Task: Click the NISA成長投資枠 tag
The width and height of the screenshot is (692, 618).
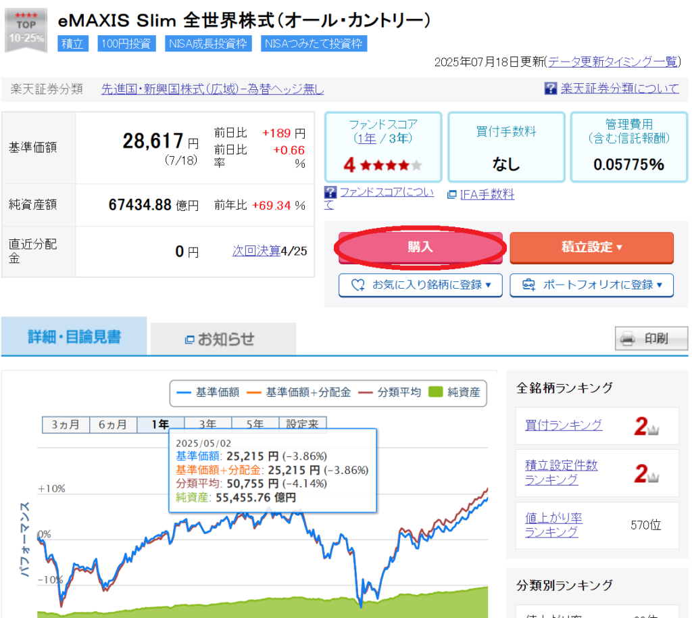Action: point(208,44)
